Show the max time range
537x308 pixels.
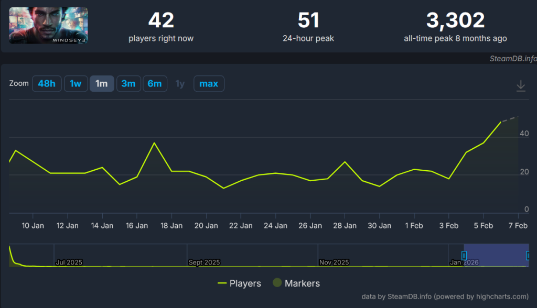209,84
